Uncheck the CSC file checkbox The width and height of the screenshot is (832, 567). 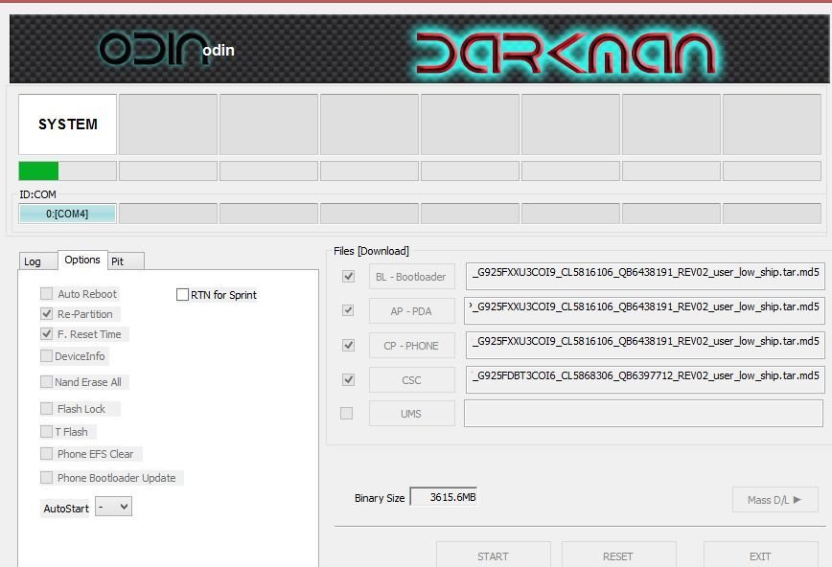coord(348,380)
